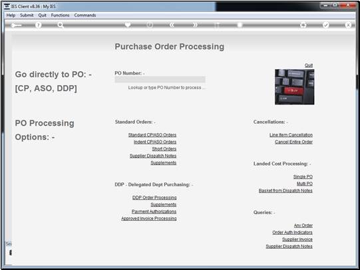This screenshot has height=270, width=360.
Task: Click the white square stop toolbar icon
Action: pyautogui.click(x=240, y=25)
